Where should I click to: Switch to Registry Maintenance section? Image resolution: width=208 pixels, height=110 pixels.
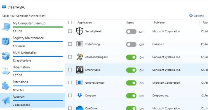33,42
